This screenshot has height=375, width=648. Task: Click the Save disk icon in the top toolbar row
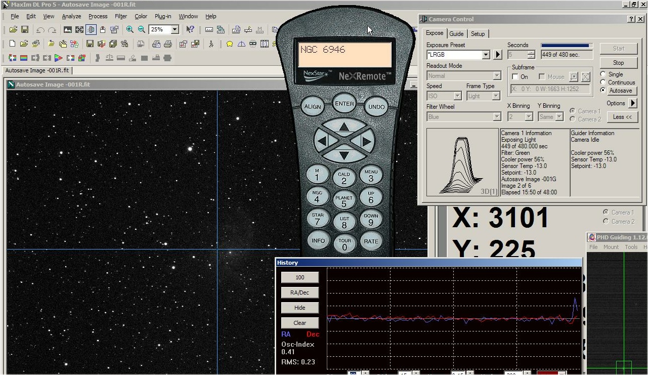(24, 30)
